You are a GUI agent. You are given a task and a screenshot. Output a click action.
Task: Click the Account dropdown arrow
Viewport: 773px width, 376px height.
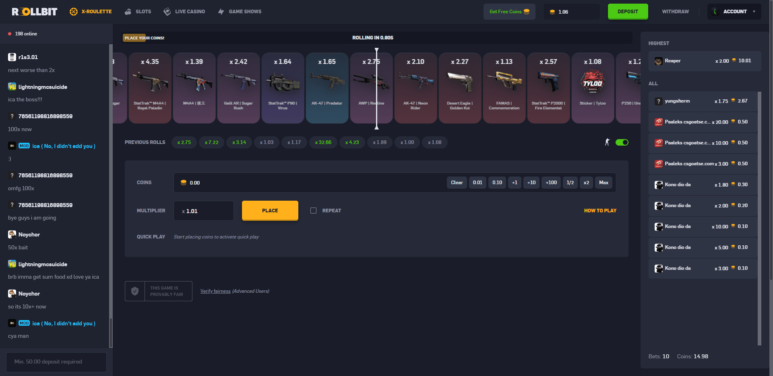click(754, 12)
